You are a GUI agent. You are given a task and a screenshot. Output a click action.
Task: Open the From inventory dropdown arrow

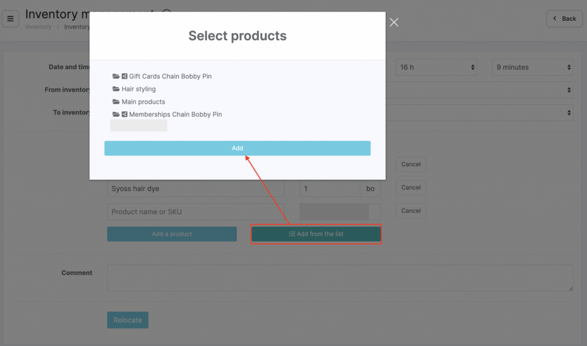coord(569,90)
